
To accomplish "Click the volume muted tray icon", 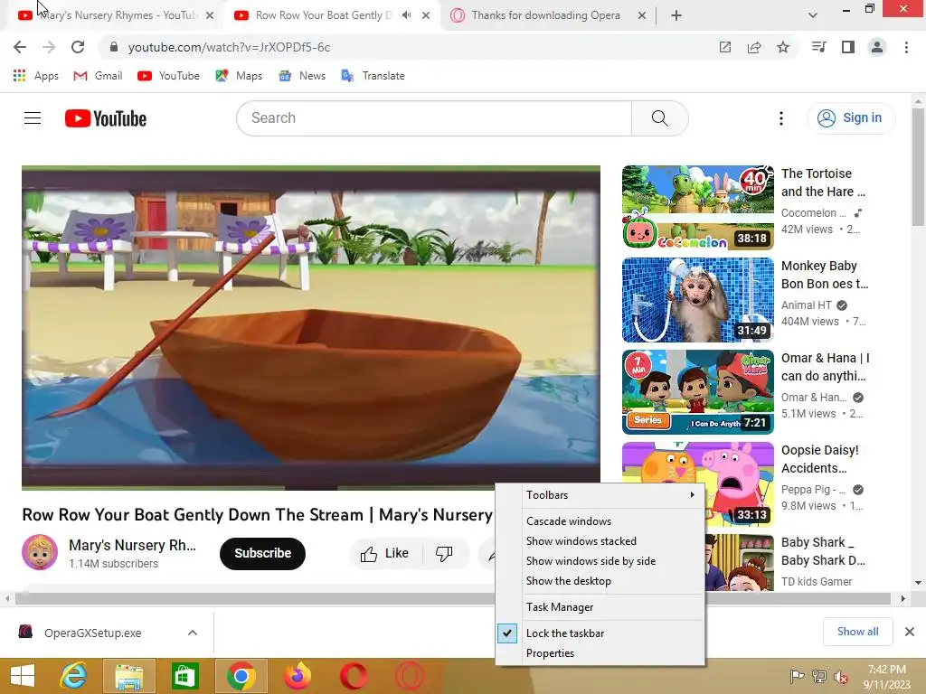I will click(841, 677).
